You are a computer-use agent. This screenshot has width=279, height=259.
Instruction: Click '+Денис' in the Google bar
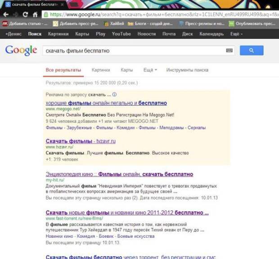13,34
